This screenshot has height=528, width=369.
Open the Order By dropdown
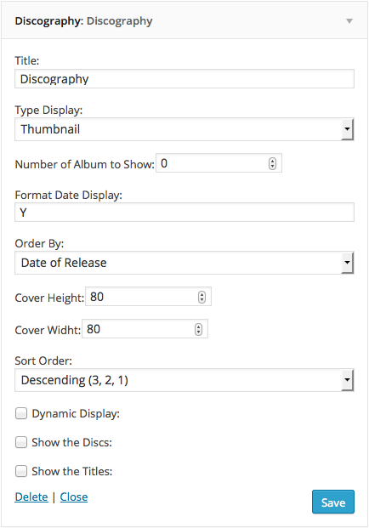[184, 263]
